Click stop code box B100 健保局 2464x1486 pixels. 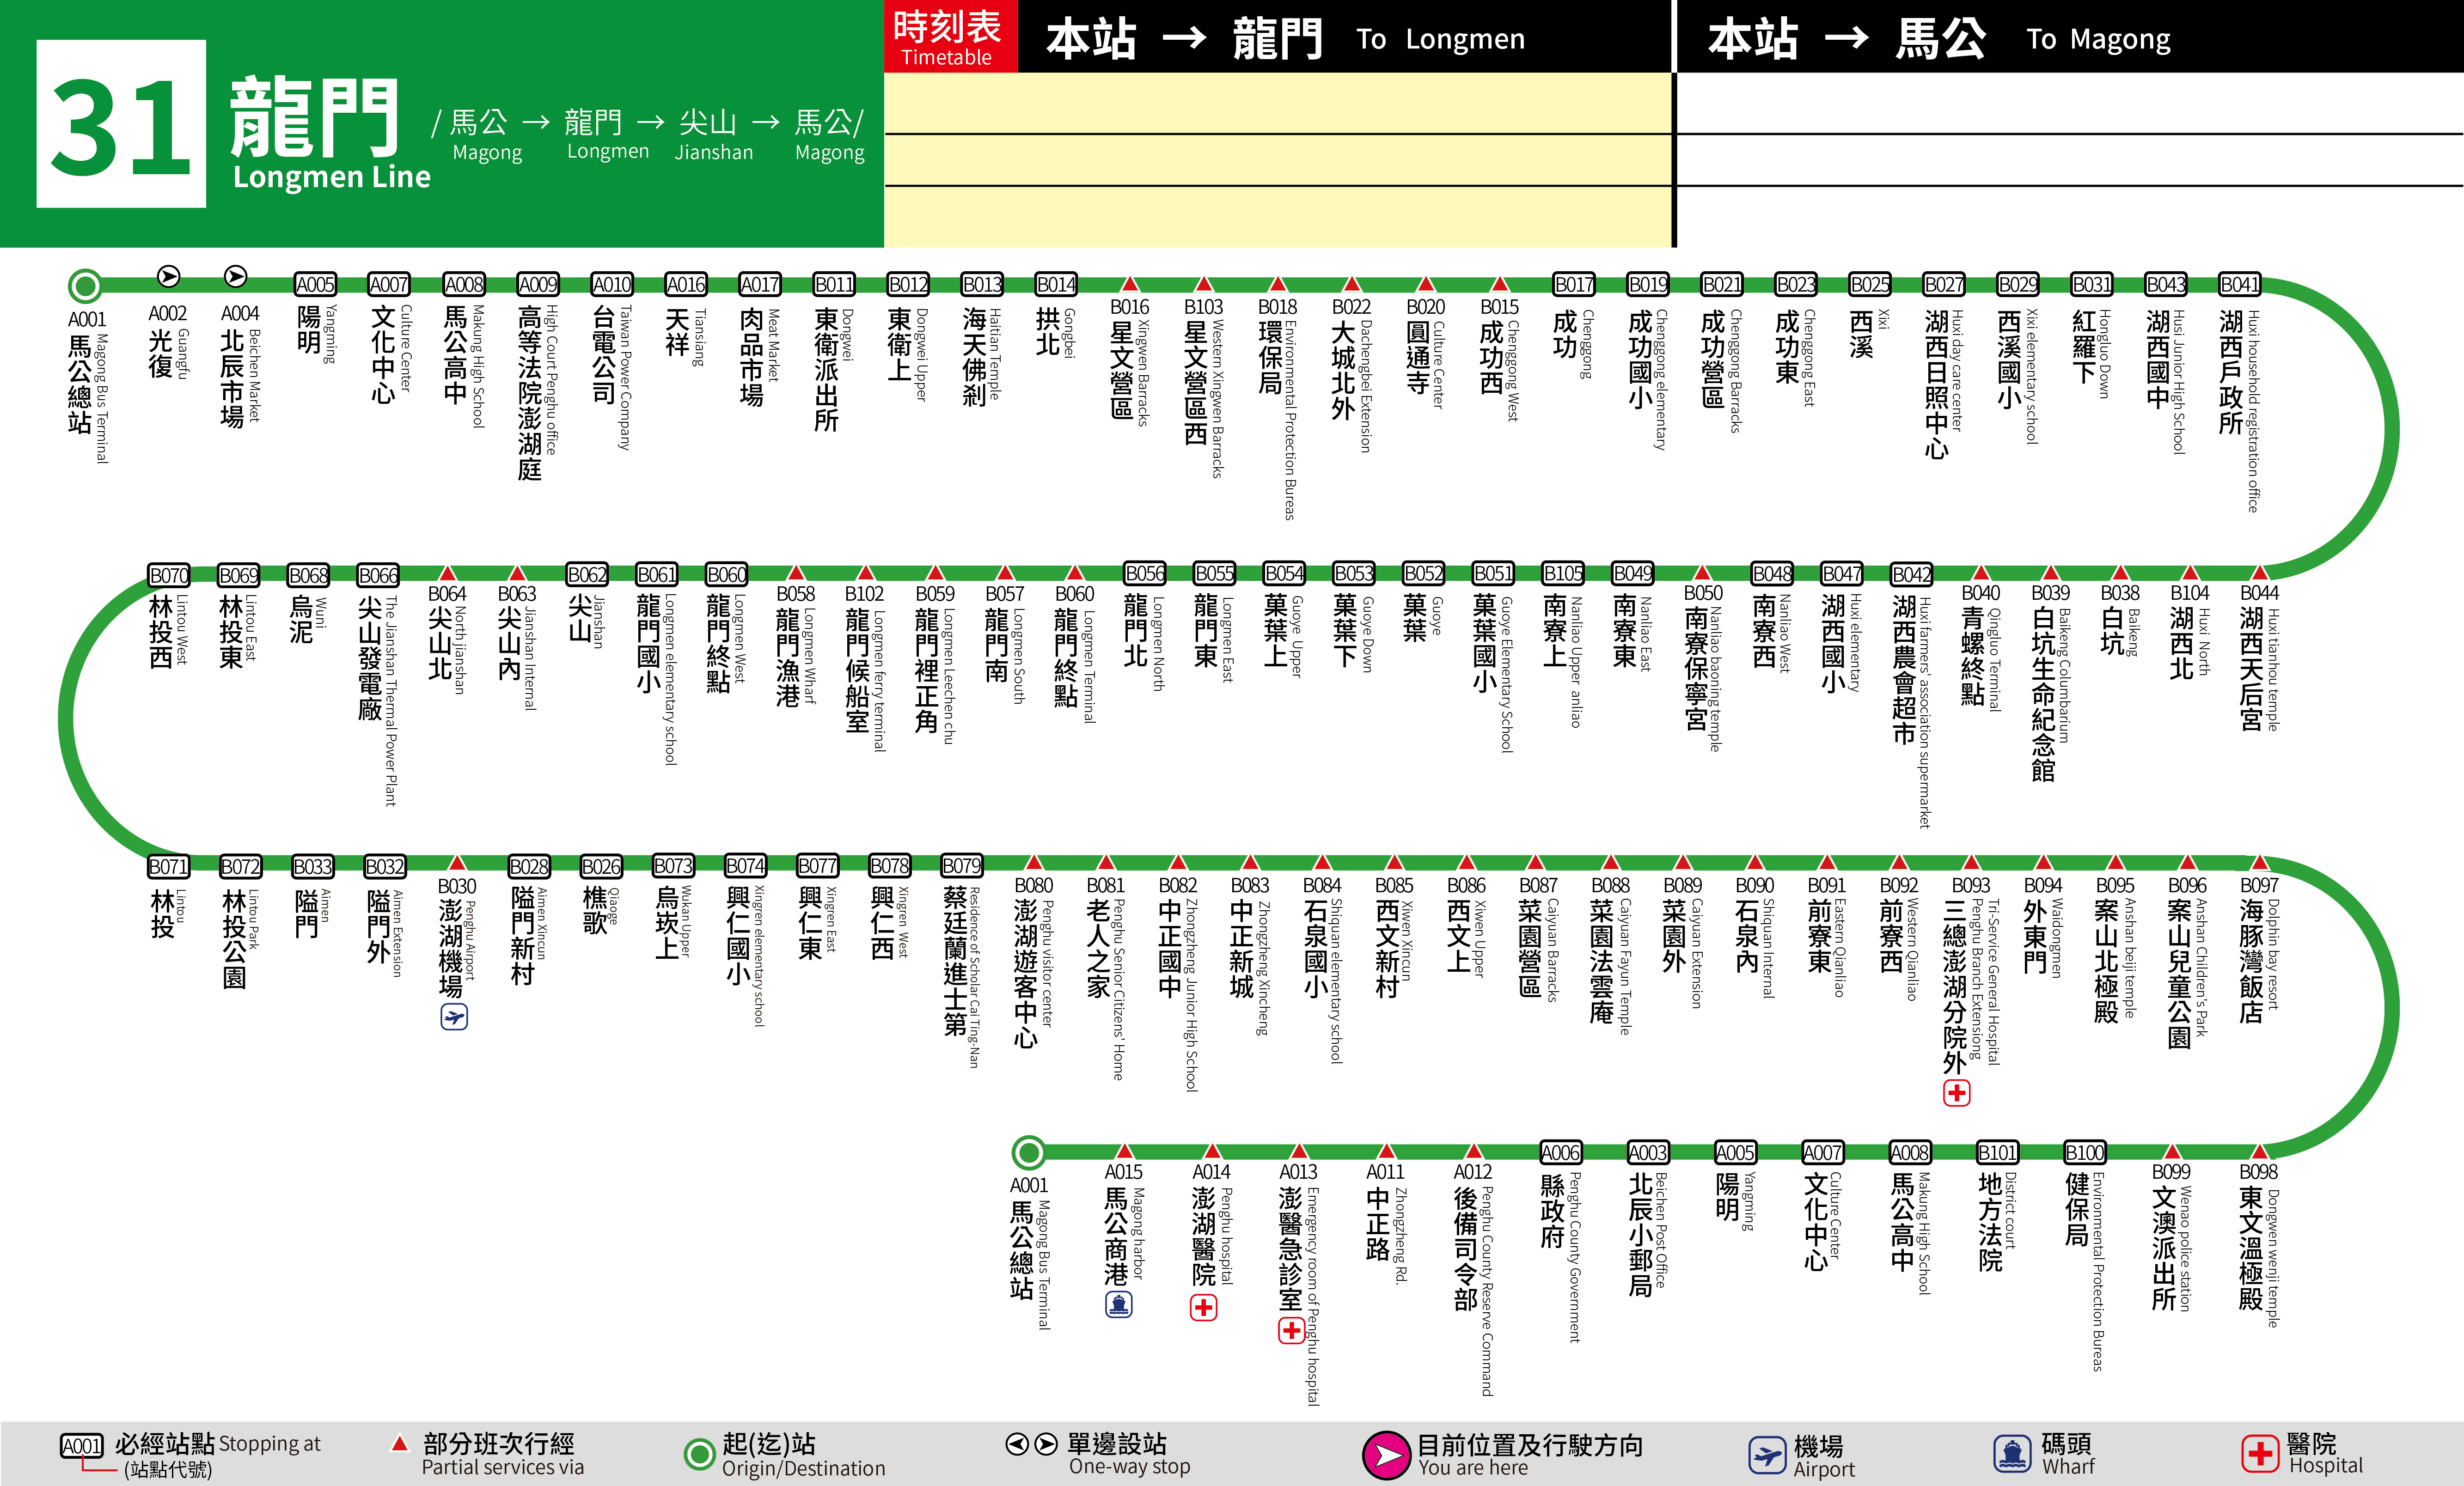click(2085, 1154)
